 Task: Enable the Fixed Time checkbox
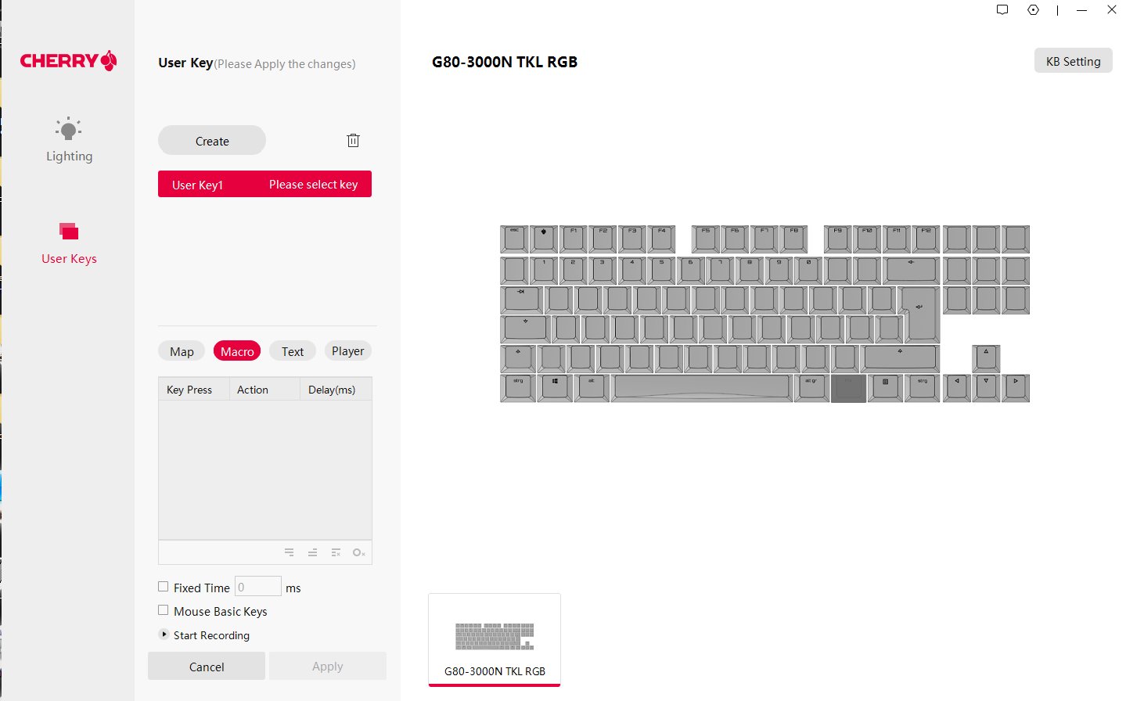pos(164,587)
